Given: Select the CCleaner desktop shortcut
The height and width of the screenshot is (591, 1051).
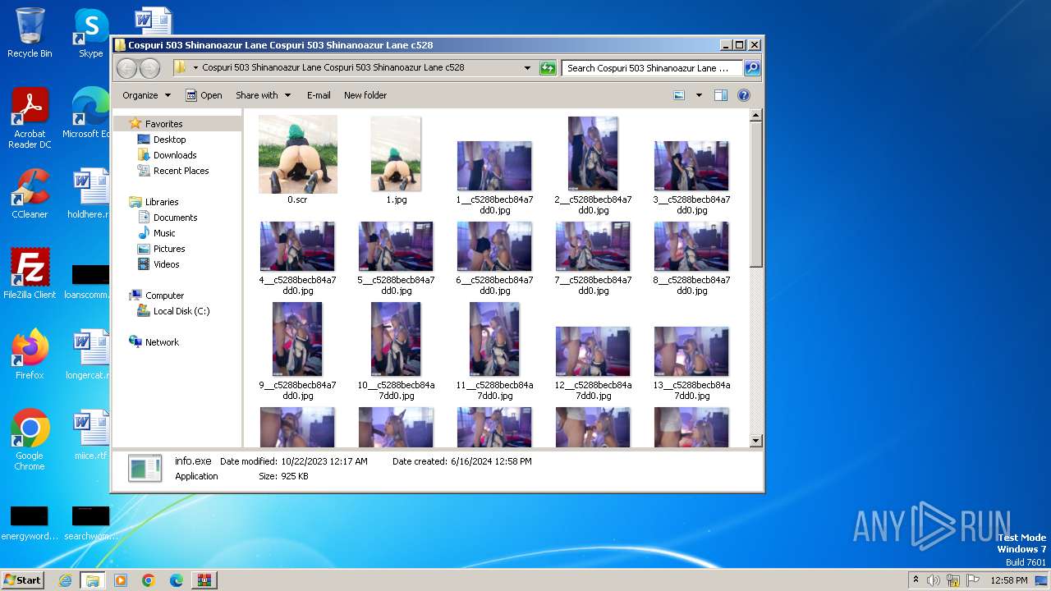Looking at the screenshot, I should point(30,194).
